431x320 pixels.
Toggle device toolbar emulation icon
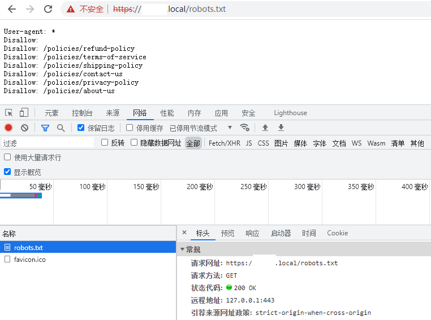point(24,113)
